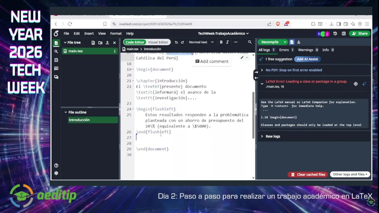Show more toolbar options ellipsis
The height and width of the screenshot is (213, 379).
point(236,42)
